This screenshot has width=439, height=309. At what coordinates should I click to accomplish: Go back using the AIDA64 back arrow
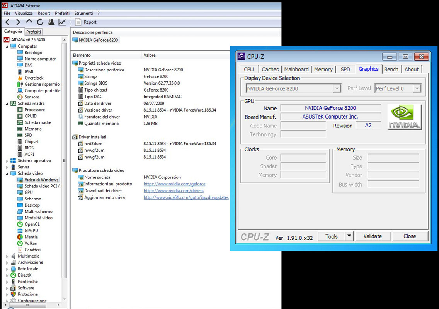tap(8, 22)
